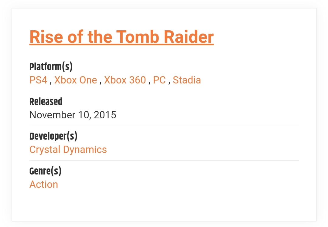328x227 pixels.
Task: Open the Action genre link
Action: coord(44,185)
